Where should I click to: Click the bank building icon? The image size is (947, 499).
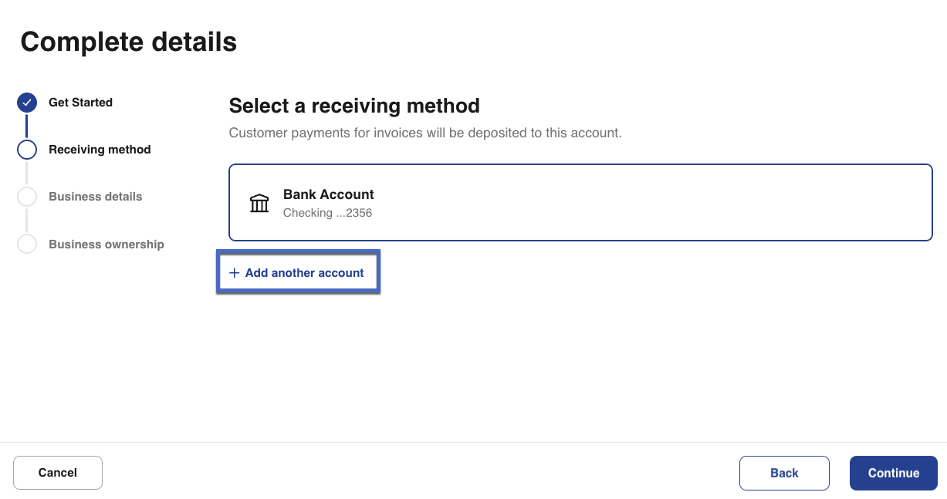pyautogui.click(x=259, y=203)
